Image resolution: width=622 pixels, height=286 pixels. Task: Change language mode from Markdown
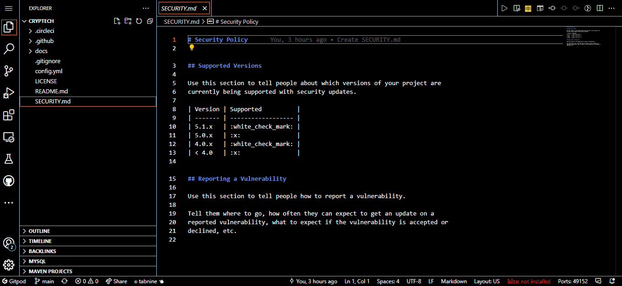tap(454, 281)
